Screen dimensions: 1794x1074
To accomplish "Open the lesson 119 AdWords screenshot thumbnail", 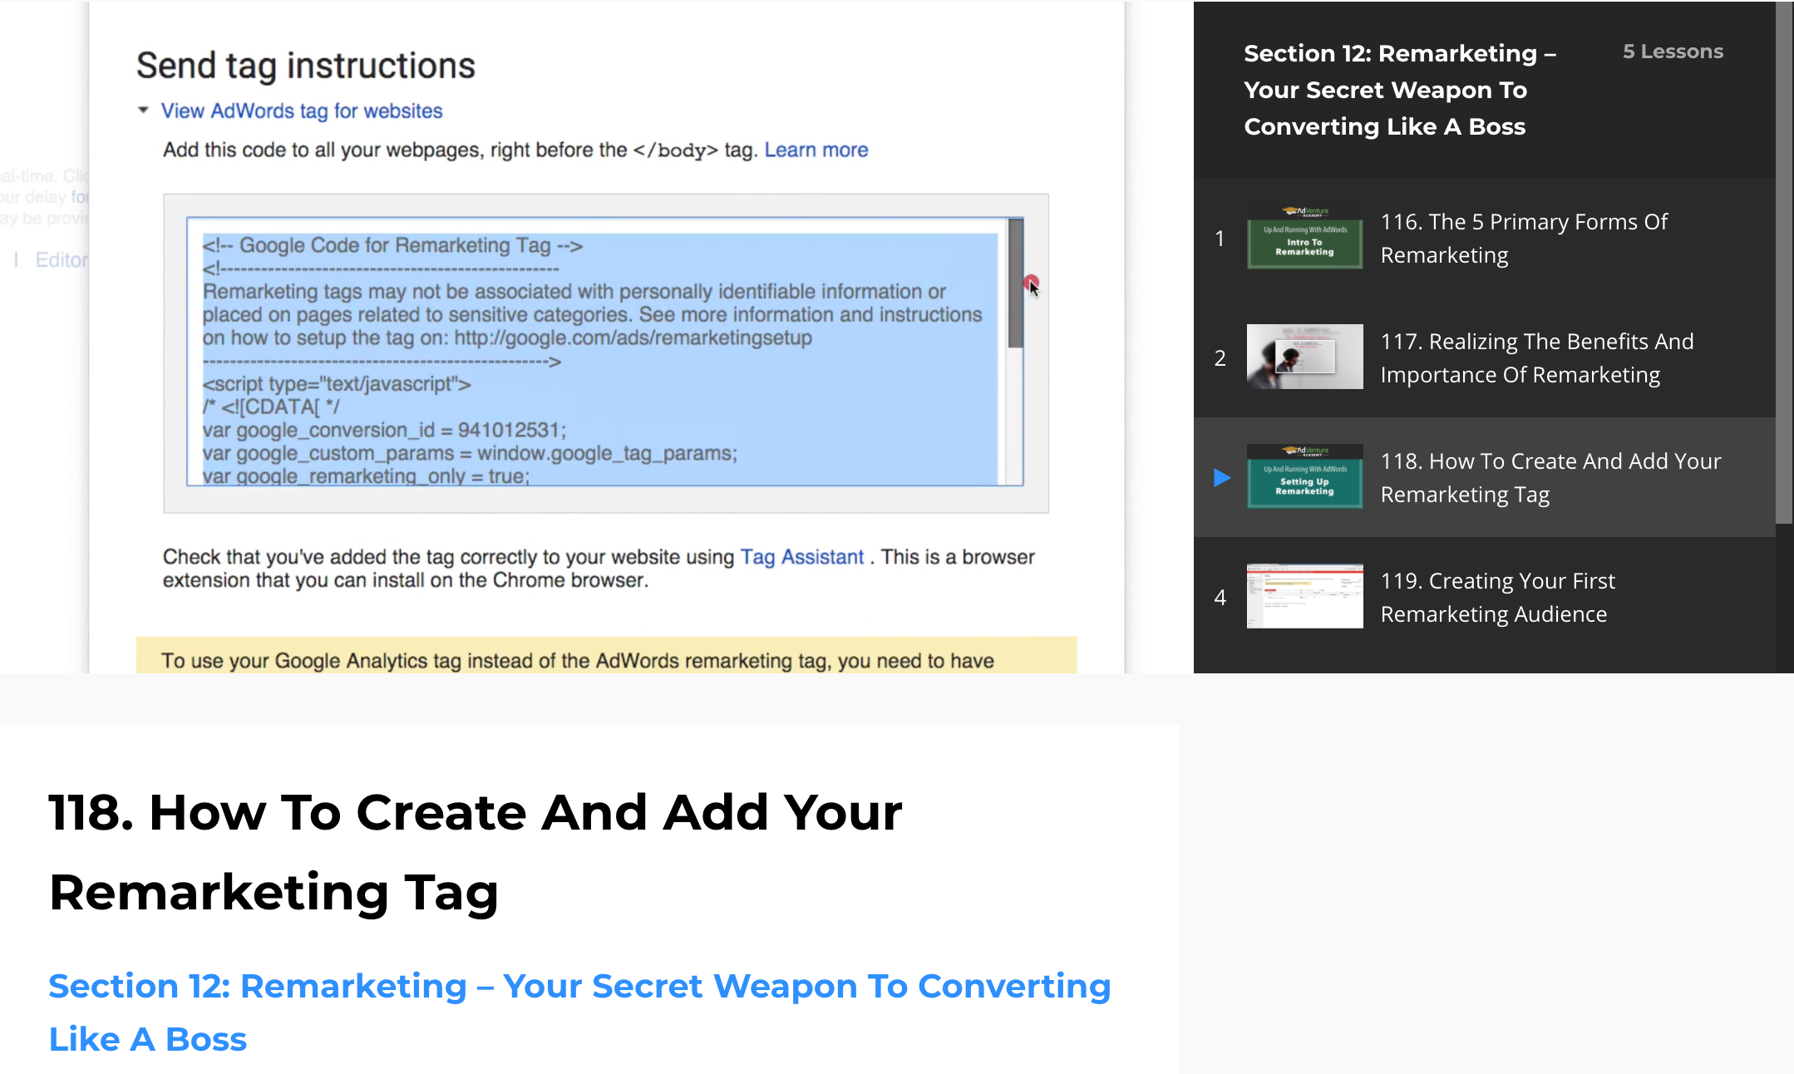I will tap(1304, 597).
